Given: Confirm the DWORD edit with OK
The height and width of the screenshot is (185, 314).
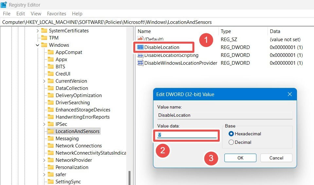Looking at the screenshot, I should [x=240, y=158].
